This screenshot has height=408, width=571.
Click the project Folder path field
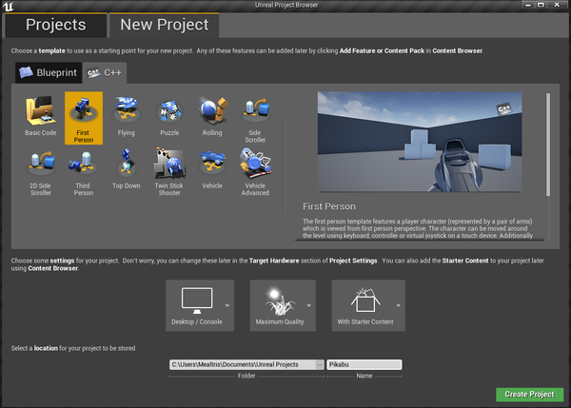(x=245, y=364)
